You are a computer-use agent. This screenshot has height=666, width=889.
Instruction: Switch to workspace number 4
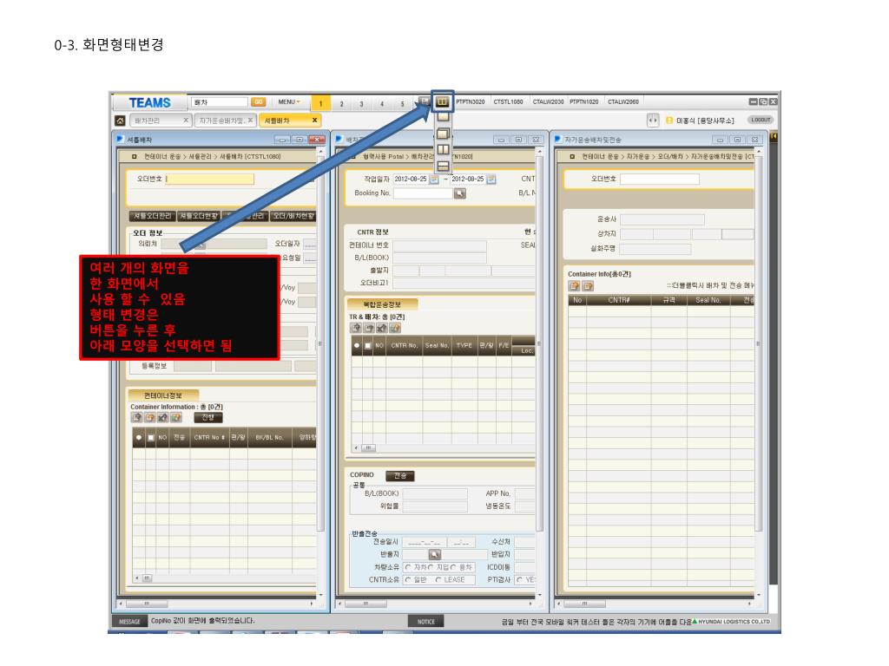click(x=382, y=104)
